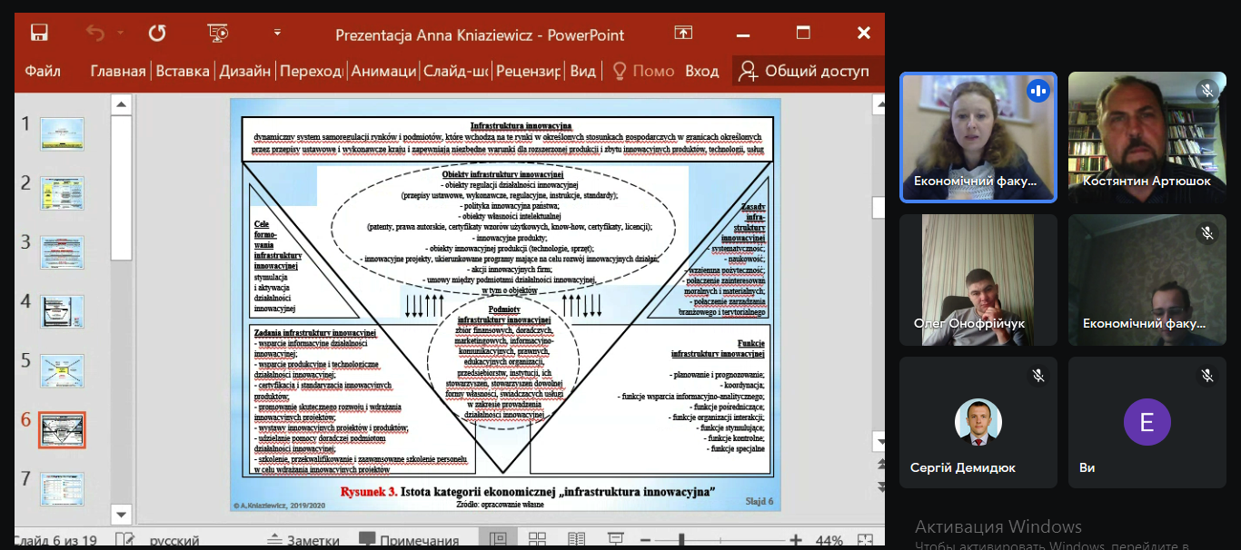The height and width of the screenshot is (550, 1241).
Task: Close the PowerPoint window
Action: (864, 34)
